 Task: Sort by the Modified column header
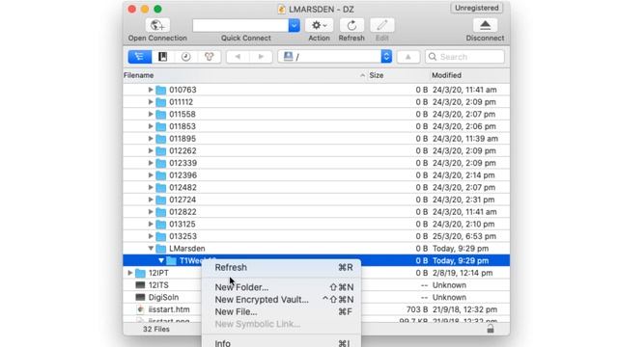(469, 75)
